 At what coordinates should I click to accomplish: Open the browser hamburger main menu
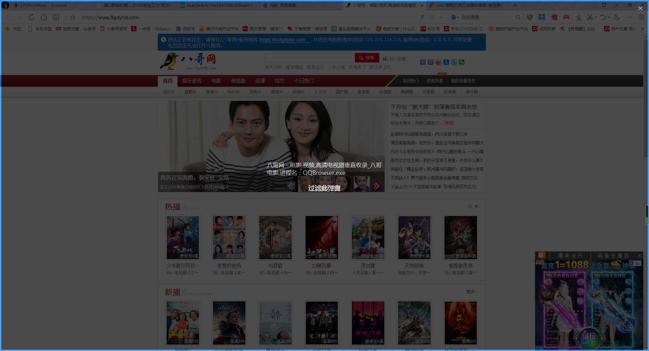(x=641, y=17)
